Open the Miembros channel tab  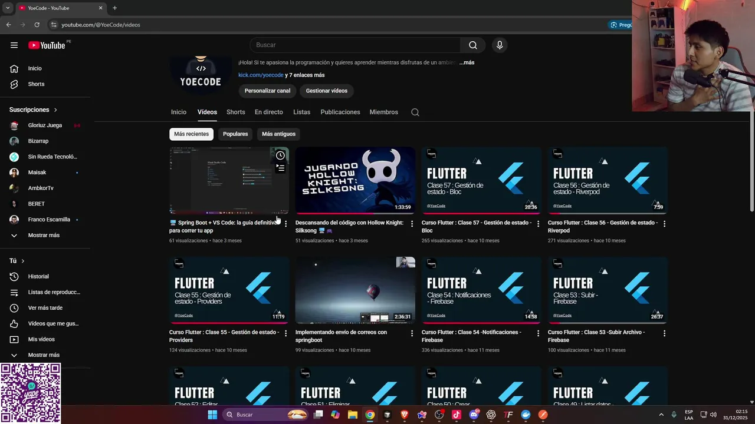coord(384,112)
